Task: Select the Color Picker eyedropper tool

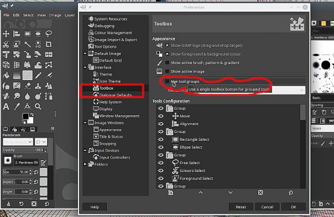Action: coord(17,106)
